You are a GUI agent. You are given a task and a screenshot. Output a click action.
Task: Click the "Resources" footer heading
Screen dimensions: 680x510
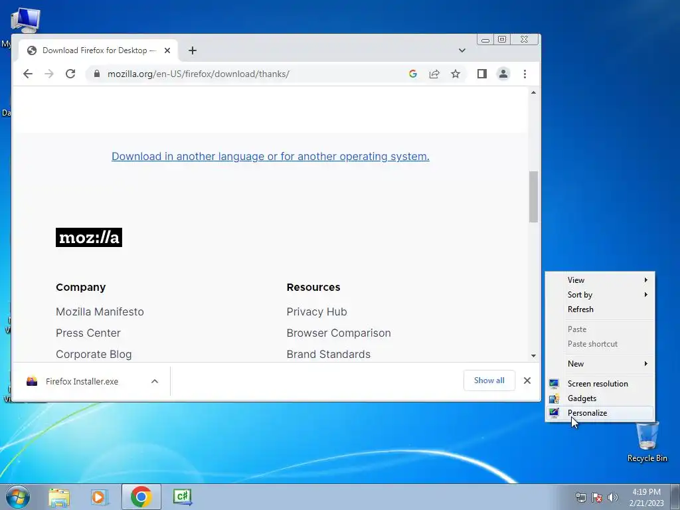313,287
